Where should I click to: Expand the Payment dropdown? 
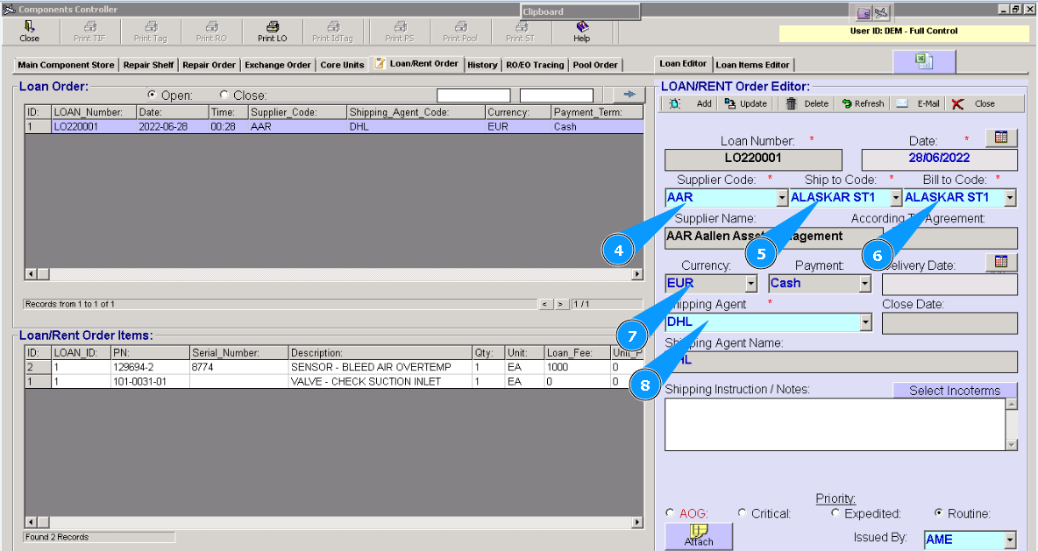864,284
